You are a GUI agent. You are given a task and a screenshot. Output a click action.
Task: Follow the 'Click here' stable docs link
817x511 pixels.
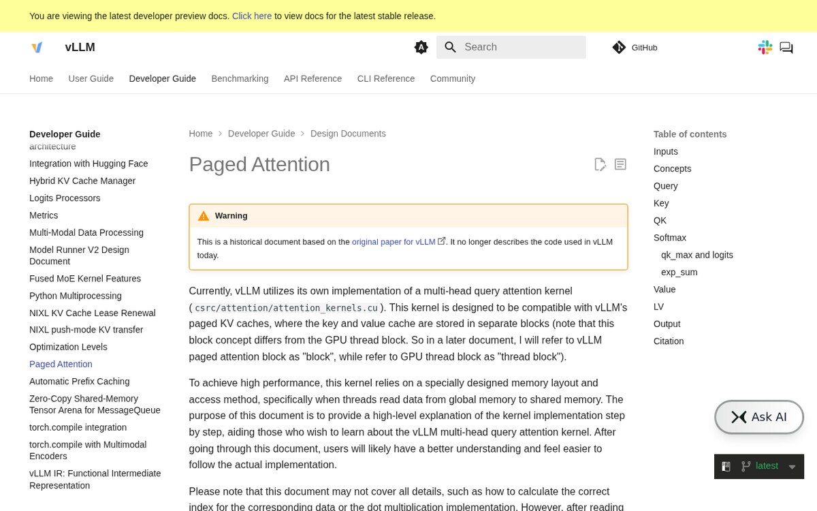tap(252, 16)
